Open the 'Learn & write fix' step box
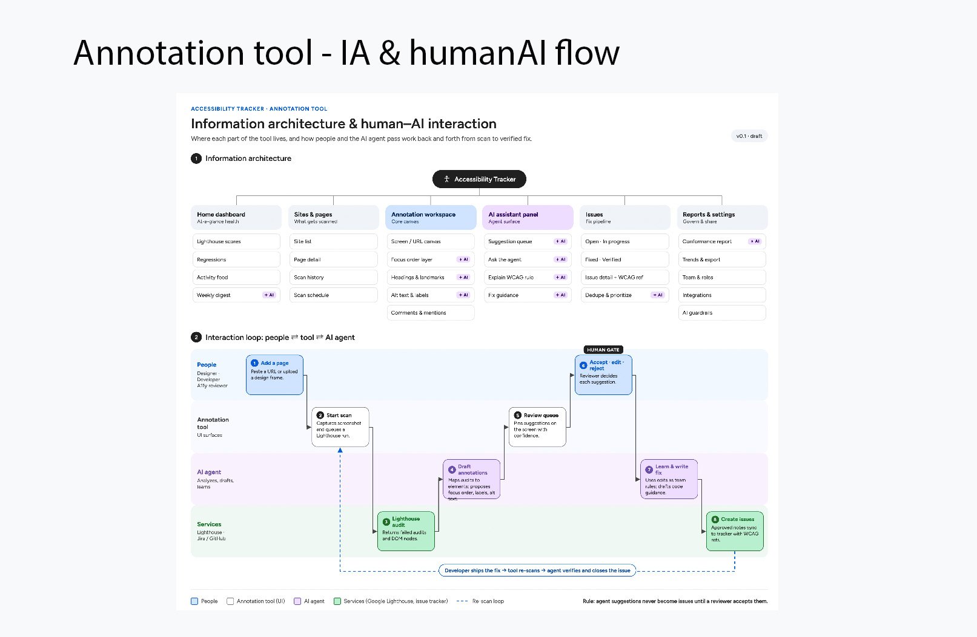Viewport: 977px width, 637px height. coord(669,479)
